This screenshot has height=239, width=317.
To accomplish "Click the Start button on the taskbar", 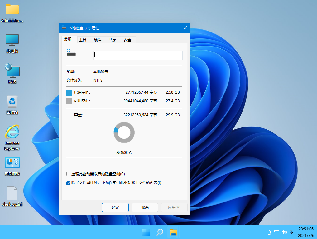I will tap(146, 232).
